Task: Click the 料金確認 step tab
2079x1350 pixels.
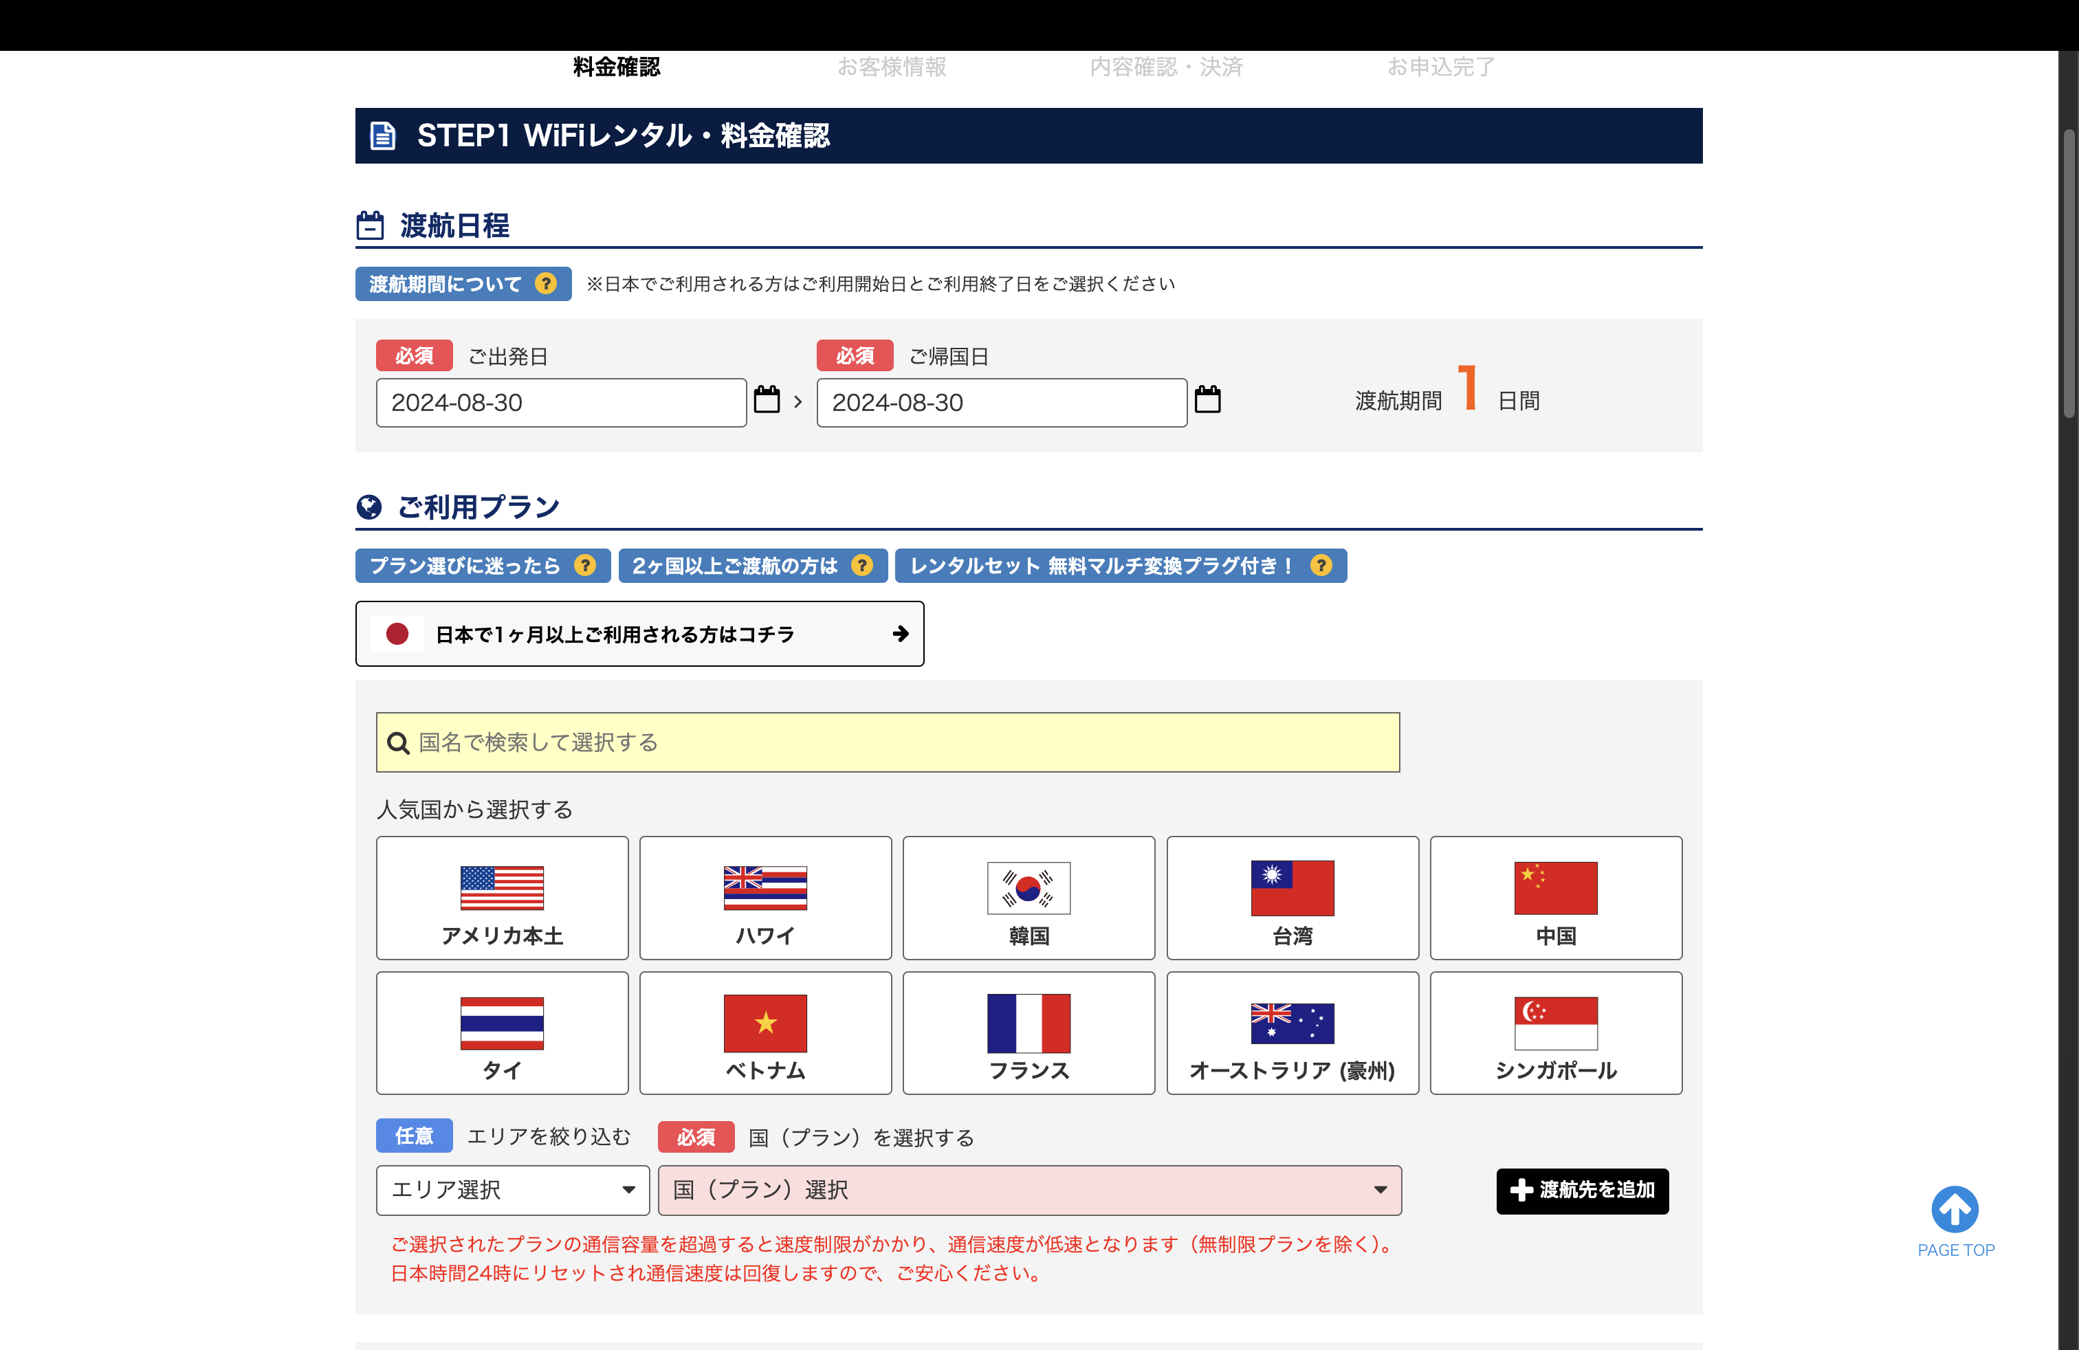Action: coord(617,67)
